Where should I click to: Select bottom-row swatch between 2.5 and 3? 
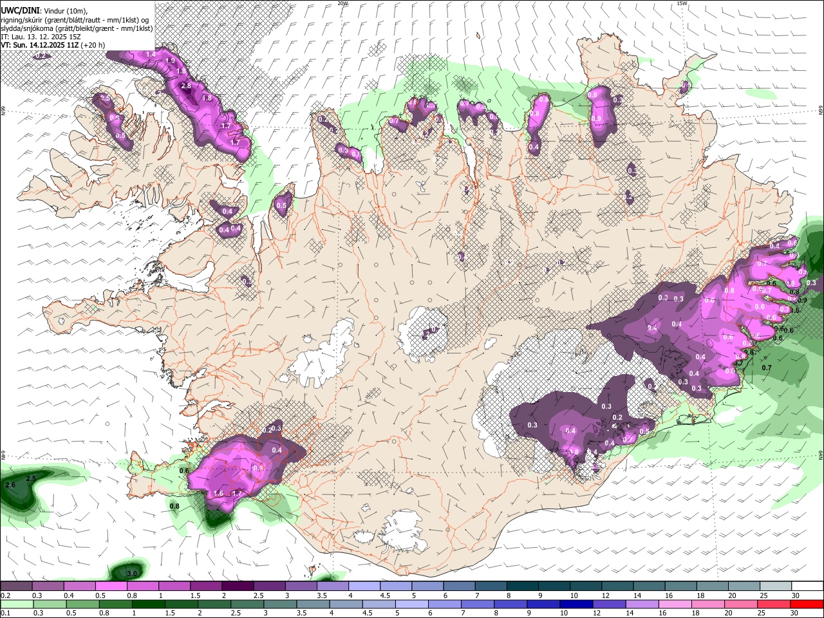[247, 604]
